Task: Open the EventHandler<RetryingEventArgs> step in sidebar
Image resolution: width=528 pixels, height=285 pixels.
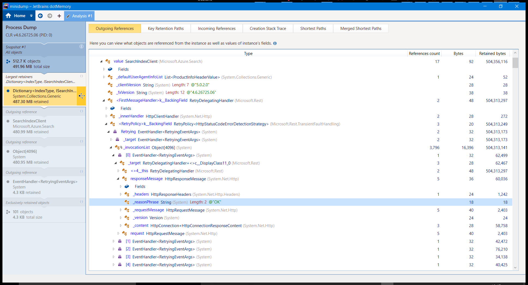Action: click(44, 187)
